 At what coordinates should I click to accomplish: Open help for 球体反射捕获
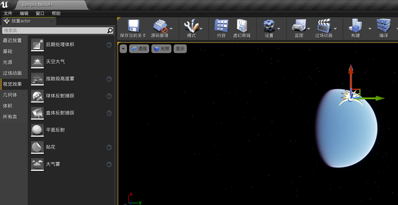109,96
